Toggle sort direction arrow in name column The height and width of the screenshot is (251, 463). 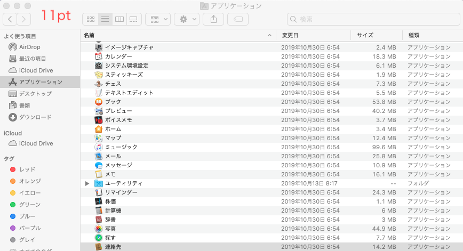(269, 35)
